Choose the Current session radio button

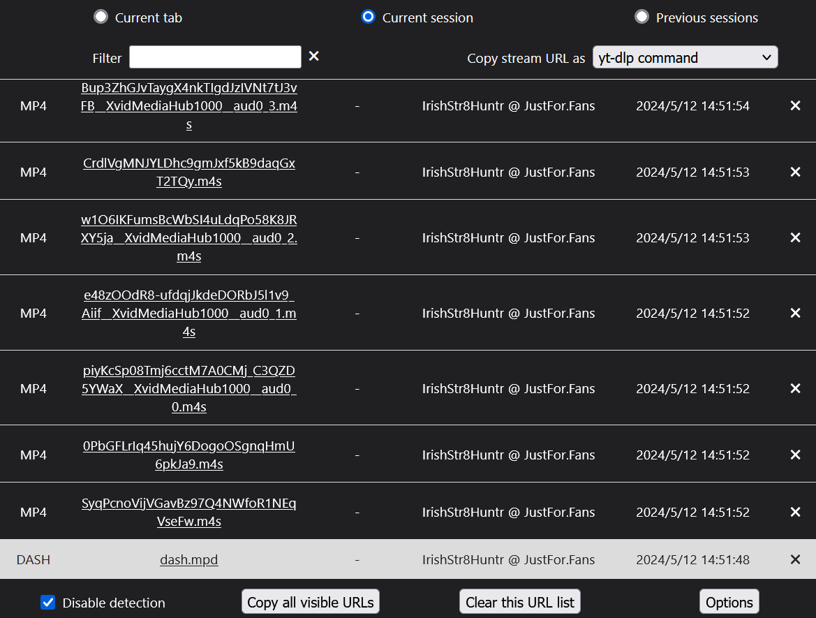tap(368, 17)
